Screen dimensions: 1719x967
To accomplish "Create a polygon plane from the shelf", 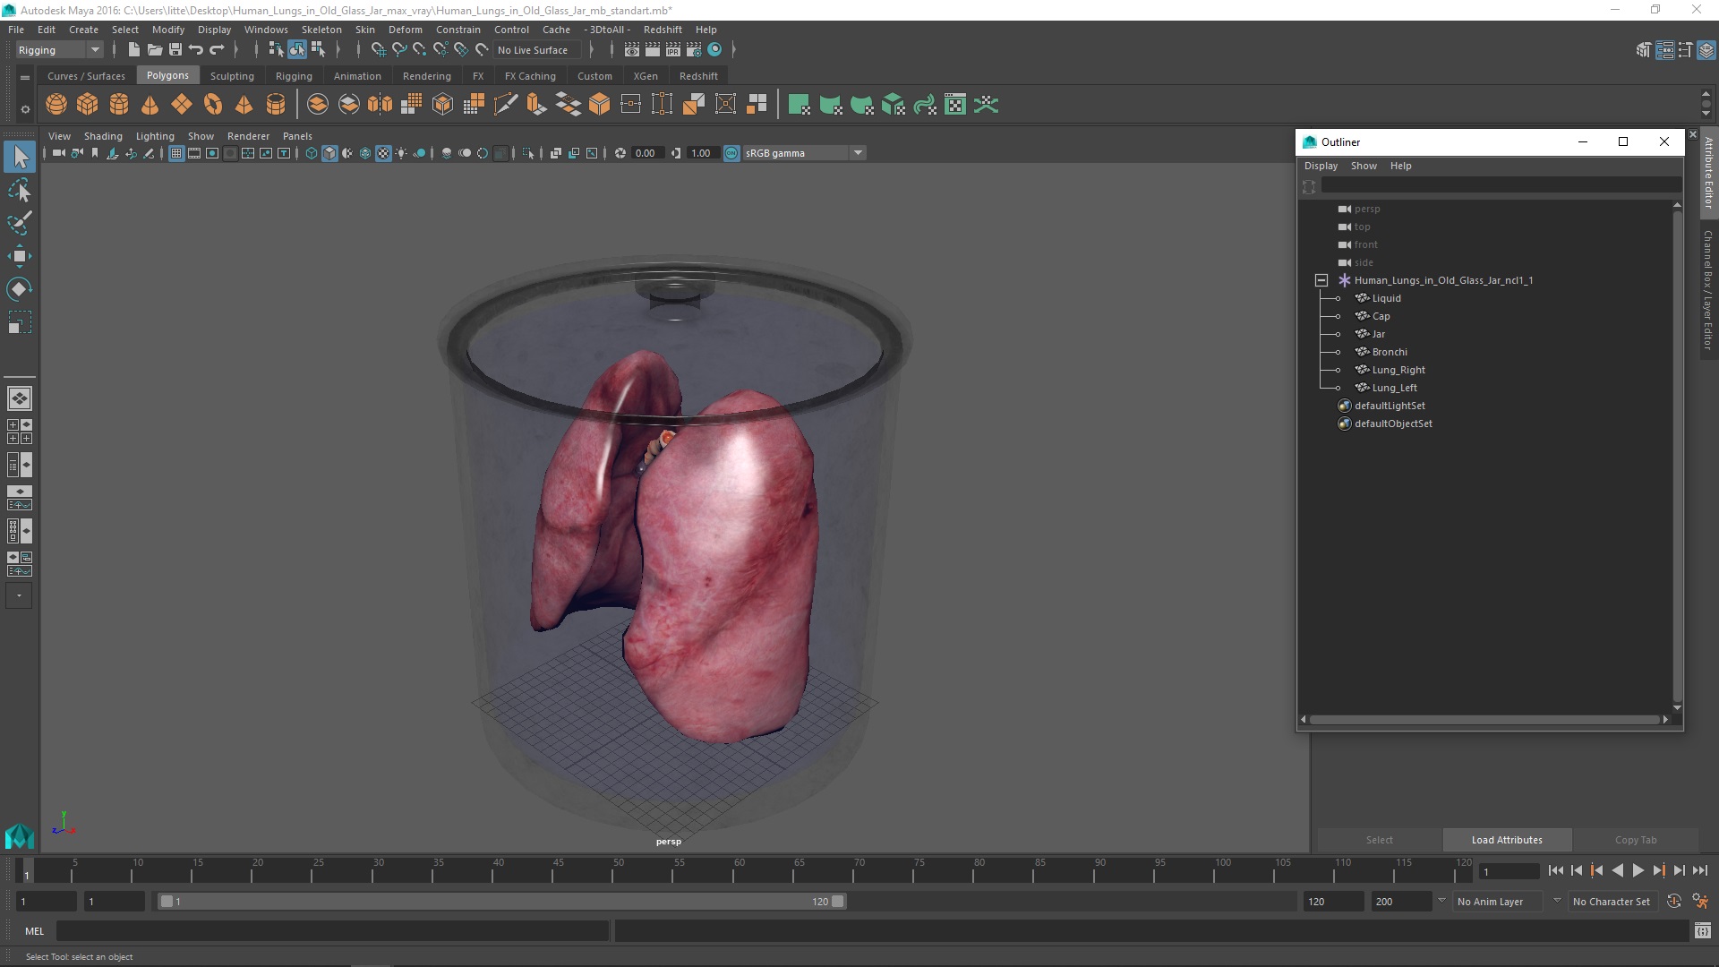I will (x=182, y=105).
